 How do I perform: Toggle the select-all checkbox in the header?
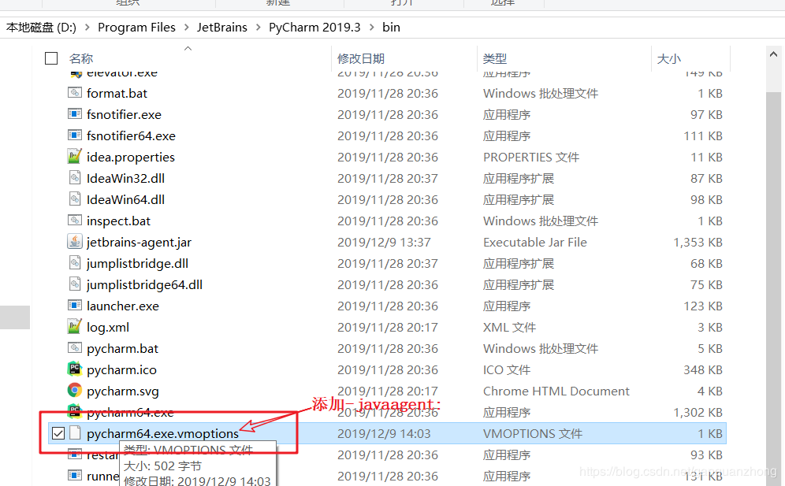pos(51,58)
